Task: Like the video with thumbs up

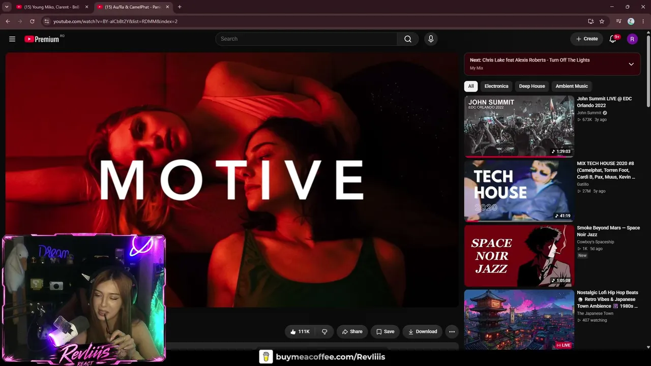Action: point(300,331)
